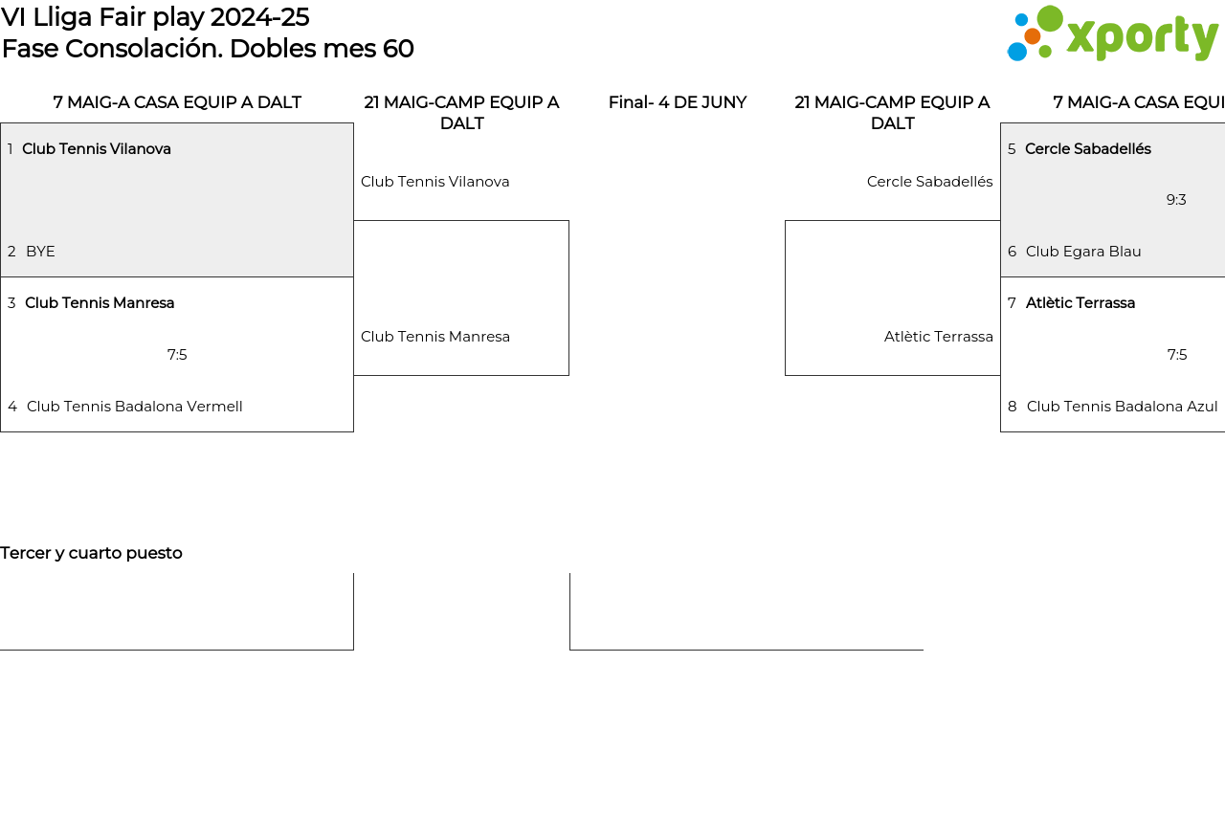Viewport: 1225px width, 839px height.
Task: Select Club Tennis Badalona Azul team
Action: coord(1122,407)
